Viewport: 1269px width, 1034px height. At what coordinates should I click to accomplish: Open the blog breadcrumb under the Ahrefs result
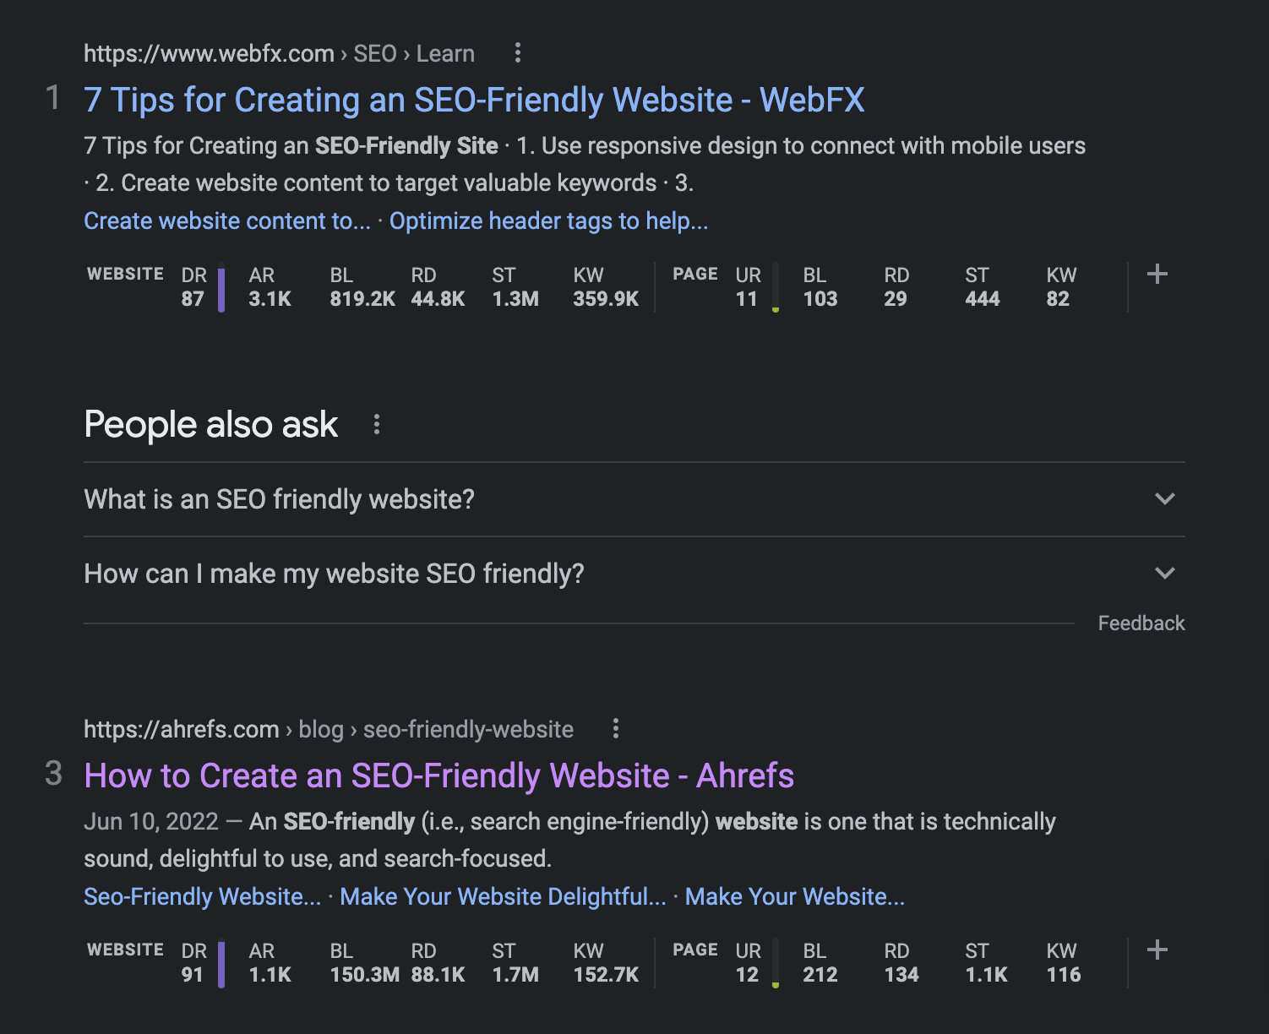[321, 728]
